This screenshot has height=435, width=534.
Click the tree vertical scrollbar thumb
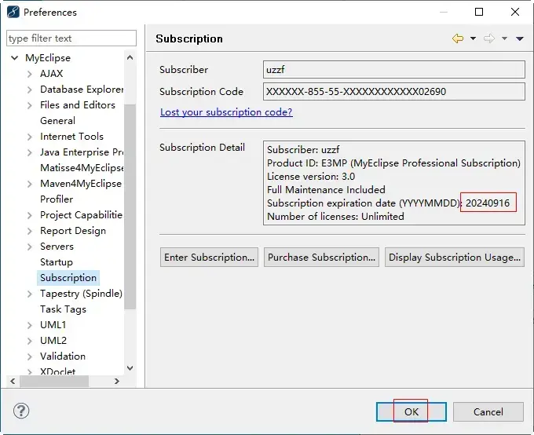point(130,207)
